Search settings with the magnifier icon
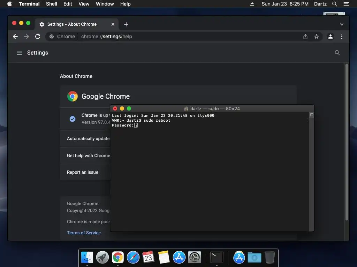357x267 pixels. (337, 53)
